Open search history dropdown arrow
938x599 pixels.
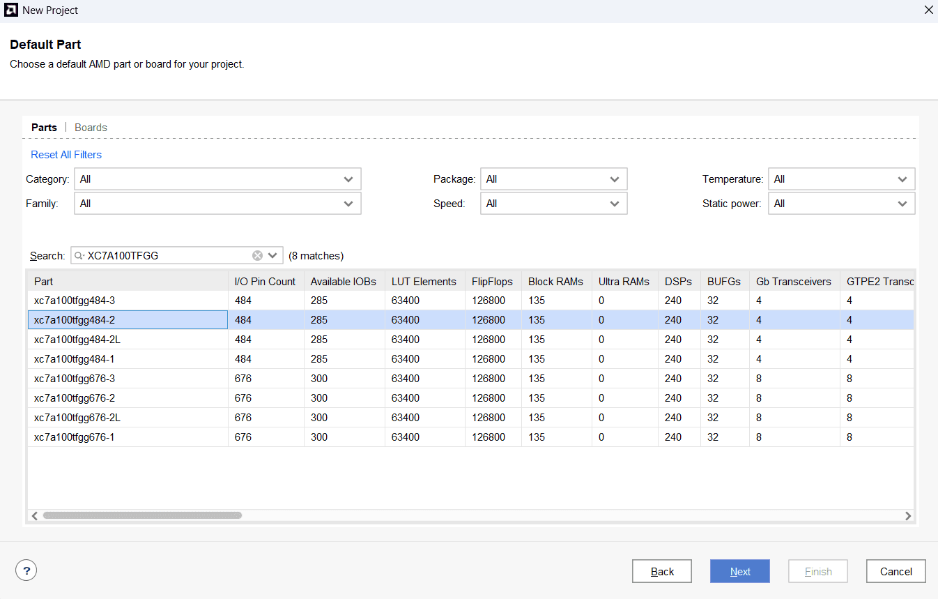click(272, 256)
